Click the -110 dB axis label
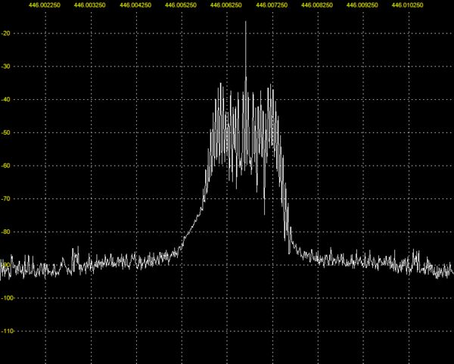 pos(8,331)
